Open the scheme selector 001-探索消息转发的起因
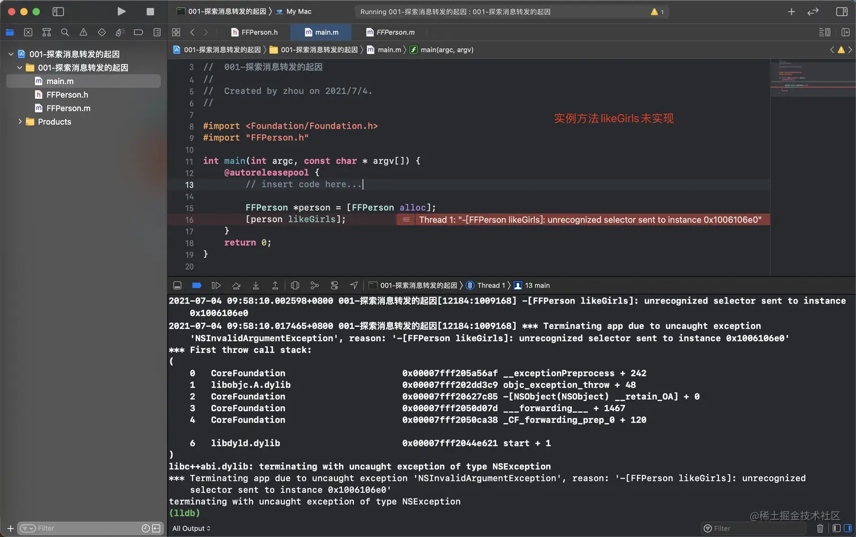 (x=221, y=11)
